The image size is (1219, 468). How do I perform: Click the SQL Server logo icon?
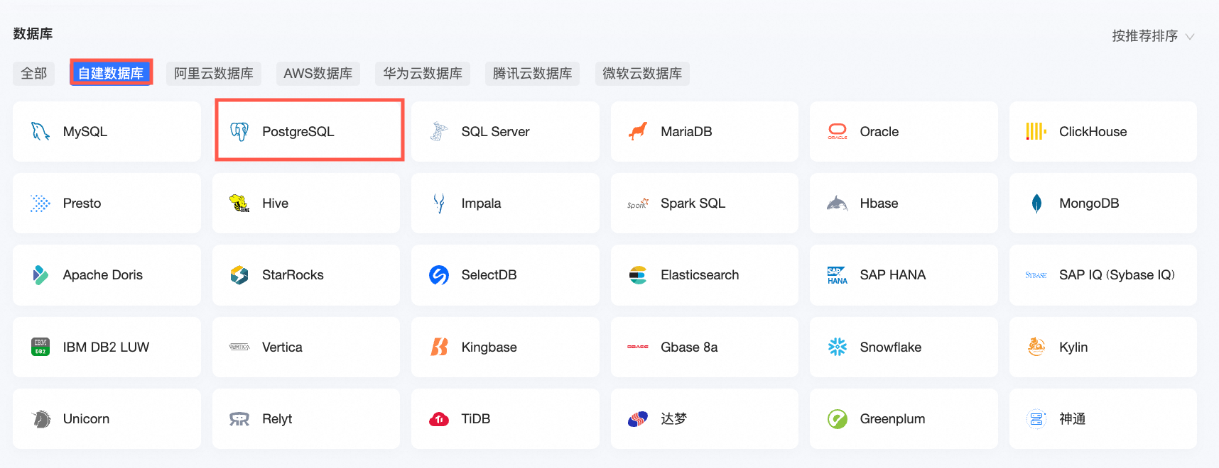(439, 131)
